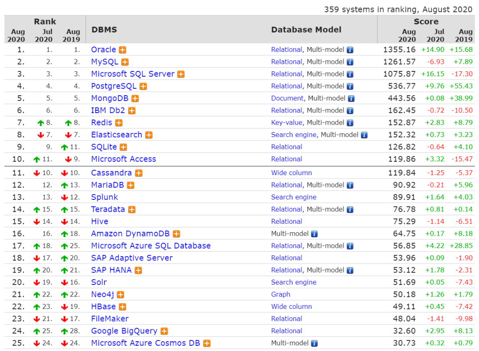Click the plus icon next to Cassandra
479x351 pixels.
coord(139,173)
